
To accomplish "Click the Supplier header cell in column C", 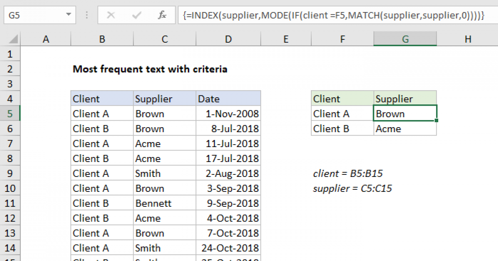I will (x=164, y=99).
